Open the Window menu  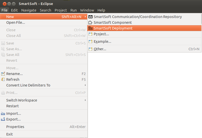(87, 10)
